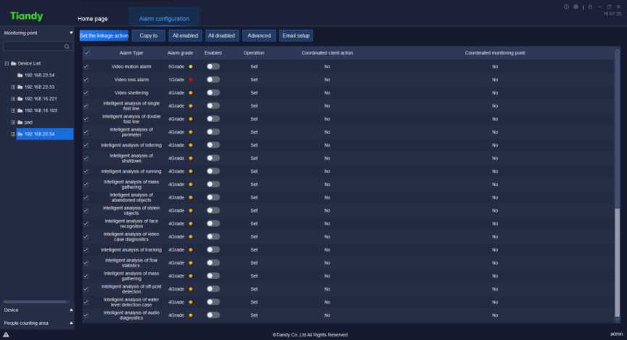Enable the Video motion alarm toggle

pyautogui.click(x=213, y=66)
